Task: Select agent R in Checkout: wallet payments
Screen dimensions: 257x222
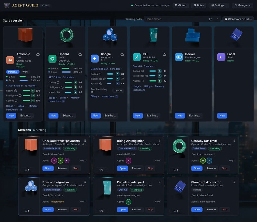Action: click(x=67, y=161)
